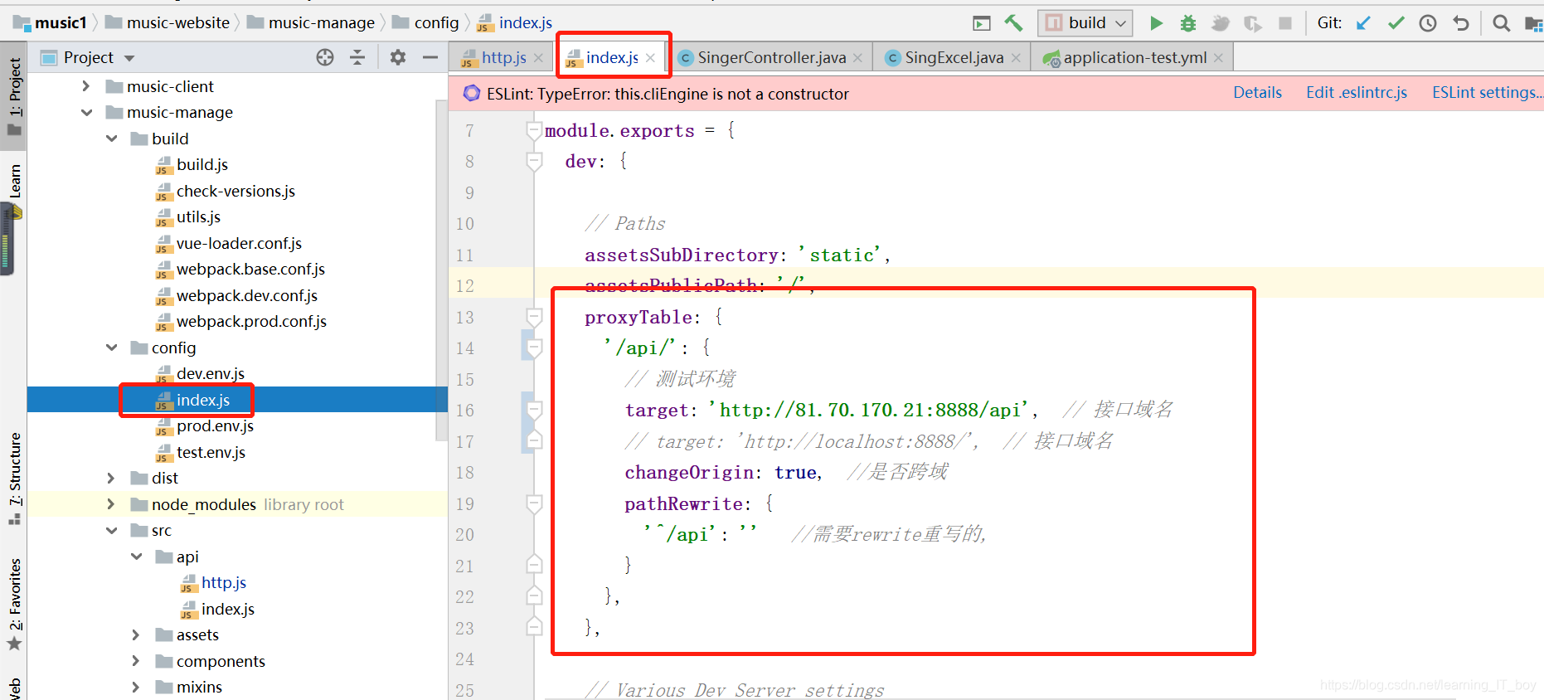Switch to SingerController.java tab
This screenshot has width=1544, height=700.
tap(771, 57)
